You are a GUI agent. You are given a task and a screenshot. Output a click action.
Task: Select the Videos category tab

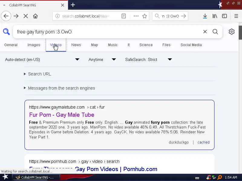pos(56,45)
